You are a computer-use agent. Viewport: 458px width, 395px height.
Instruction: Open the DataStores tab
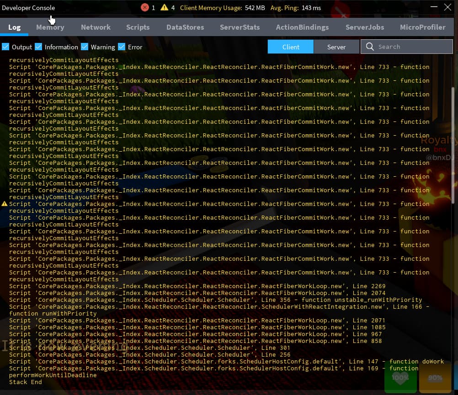[185, 27]
